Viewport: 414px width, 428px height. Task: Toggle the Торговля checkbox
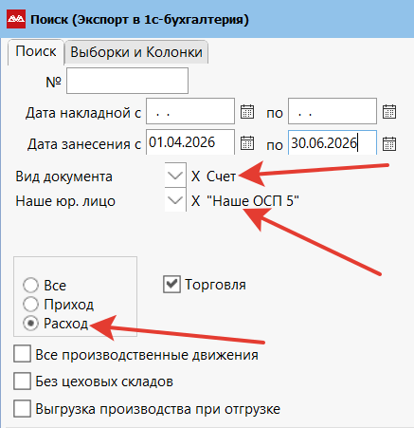(171, 284)
